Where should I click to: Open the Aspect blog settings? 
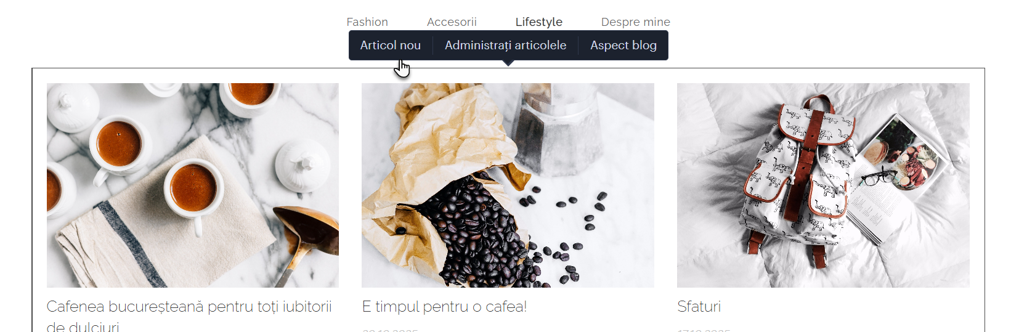[623, 45]
